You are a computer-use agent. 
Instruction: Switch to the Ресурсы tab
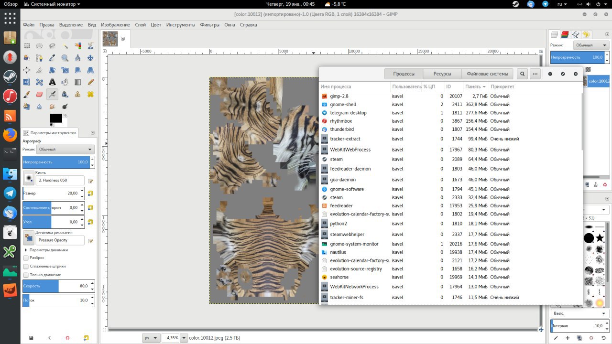tap(442, 74)
